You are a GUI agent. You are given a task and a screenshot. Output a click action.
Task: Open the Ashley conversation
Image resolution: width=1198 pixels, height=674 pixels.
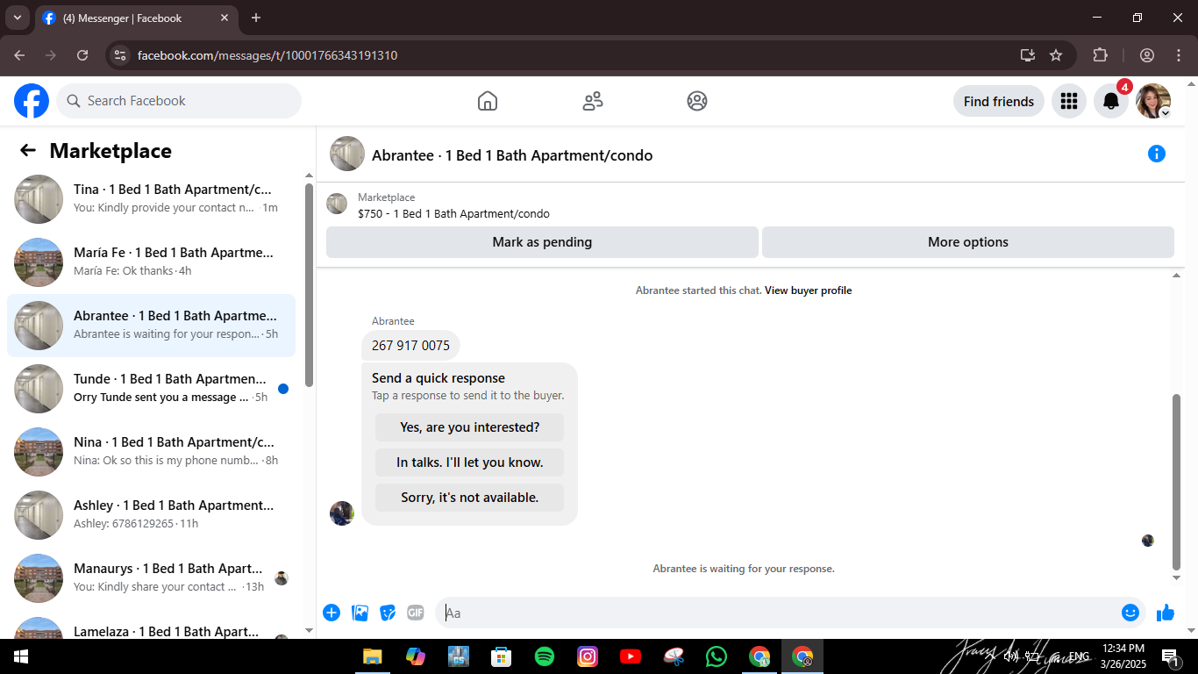[151, 515]
